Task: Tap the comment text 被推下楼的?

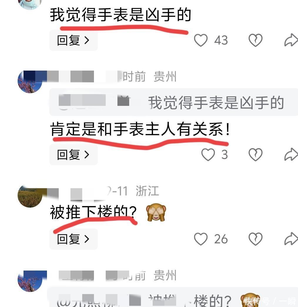Action: coord(93,212)
